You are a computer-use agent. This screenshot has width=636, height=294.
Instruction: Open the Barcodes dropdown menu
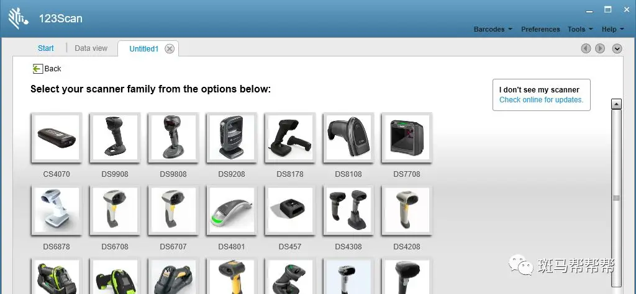493,29
